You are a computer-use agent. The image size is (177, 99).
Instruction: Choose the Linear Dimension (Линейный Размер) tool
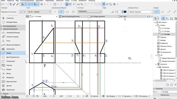point(13,32)
